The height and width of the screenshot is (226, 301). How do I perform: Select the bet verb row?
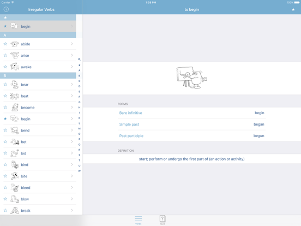click(x=38, y=142)
